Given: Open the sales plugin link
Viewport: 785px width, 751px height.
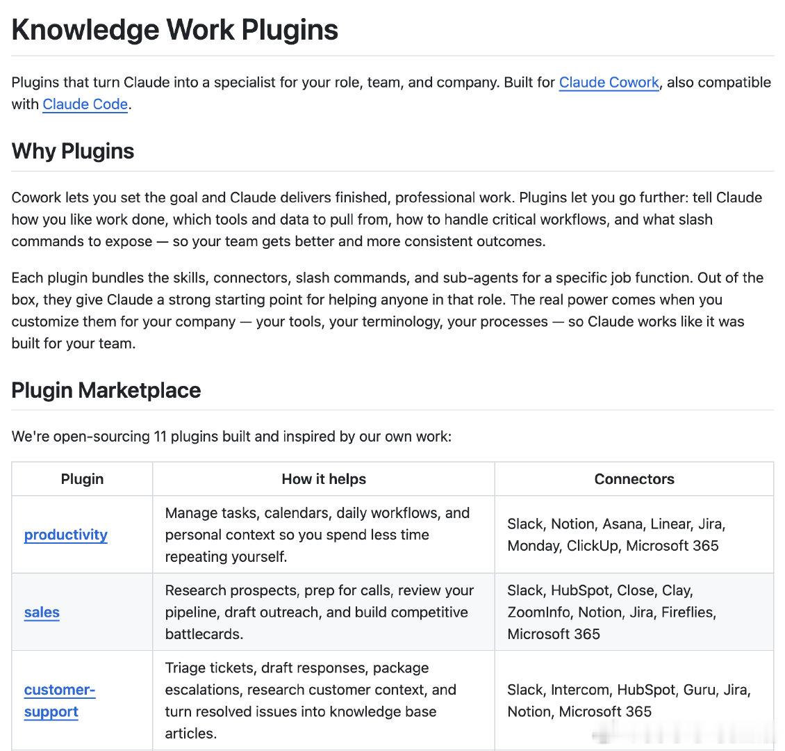Looking at the screenshot, I should [x=42, y=612].
